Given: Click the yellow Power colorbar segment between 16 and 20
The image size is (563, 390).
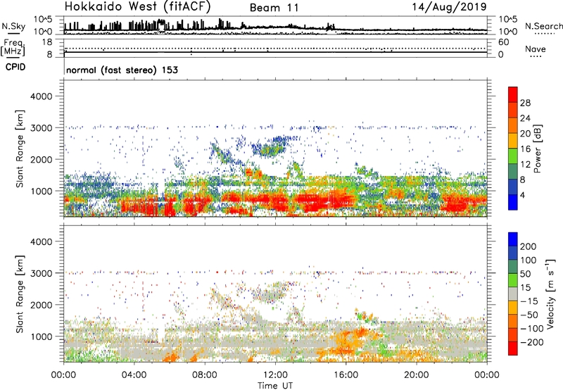Looking at the screenshot, I should (513, 140).
